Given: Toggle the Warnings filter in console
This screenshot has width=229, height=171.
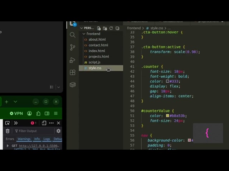Looking at the screenshot, I should (24, 139).
